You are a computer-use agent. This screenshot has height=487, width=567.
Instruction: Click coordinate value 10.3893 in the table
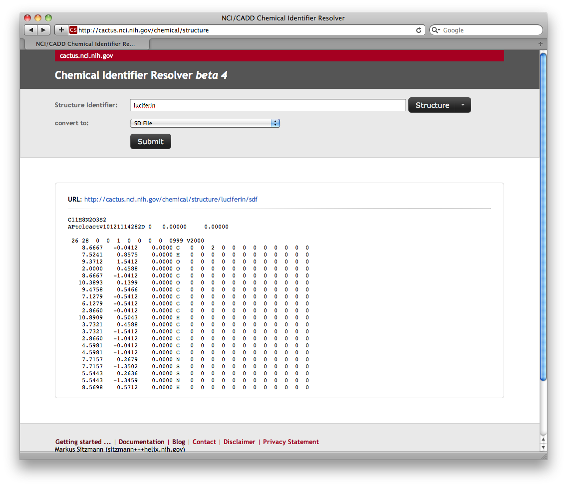point(91,283)
